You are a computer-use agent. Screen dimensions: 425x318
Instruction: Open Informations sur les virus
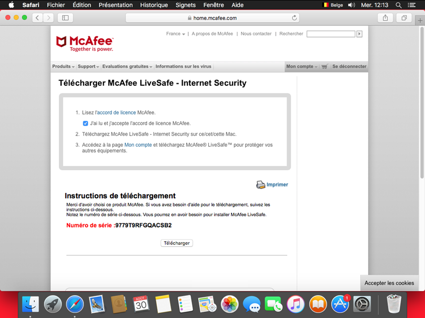tap(183, 67)
